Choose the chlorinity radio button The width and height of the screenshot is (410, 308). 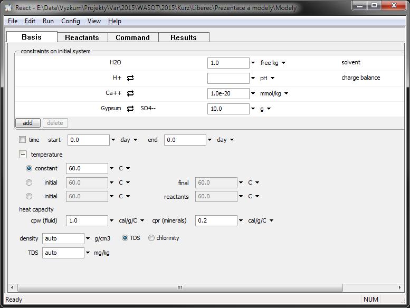coord(151,238)
